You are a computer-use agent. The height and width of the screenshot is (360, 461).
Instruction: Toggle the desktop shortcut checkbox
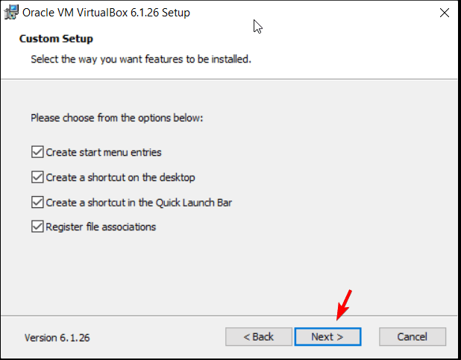point(37,177)
